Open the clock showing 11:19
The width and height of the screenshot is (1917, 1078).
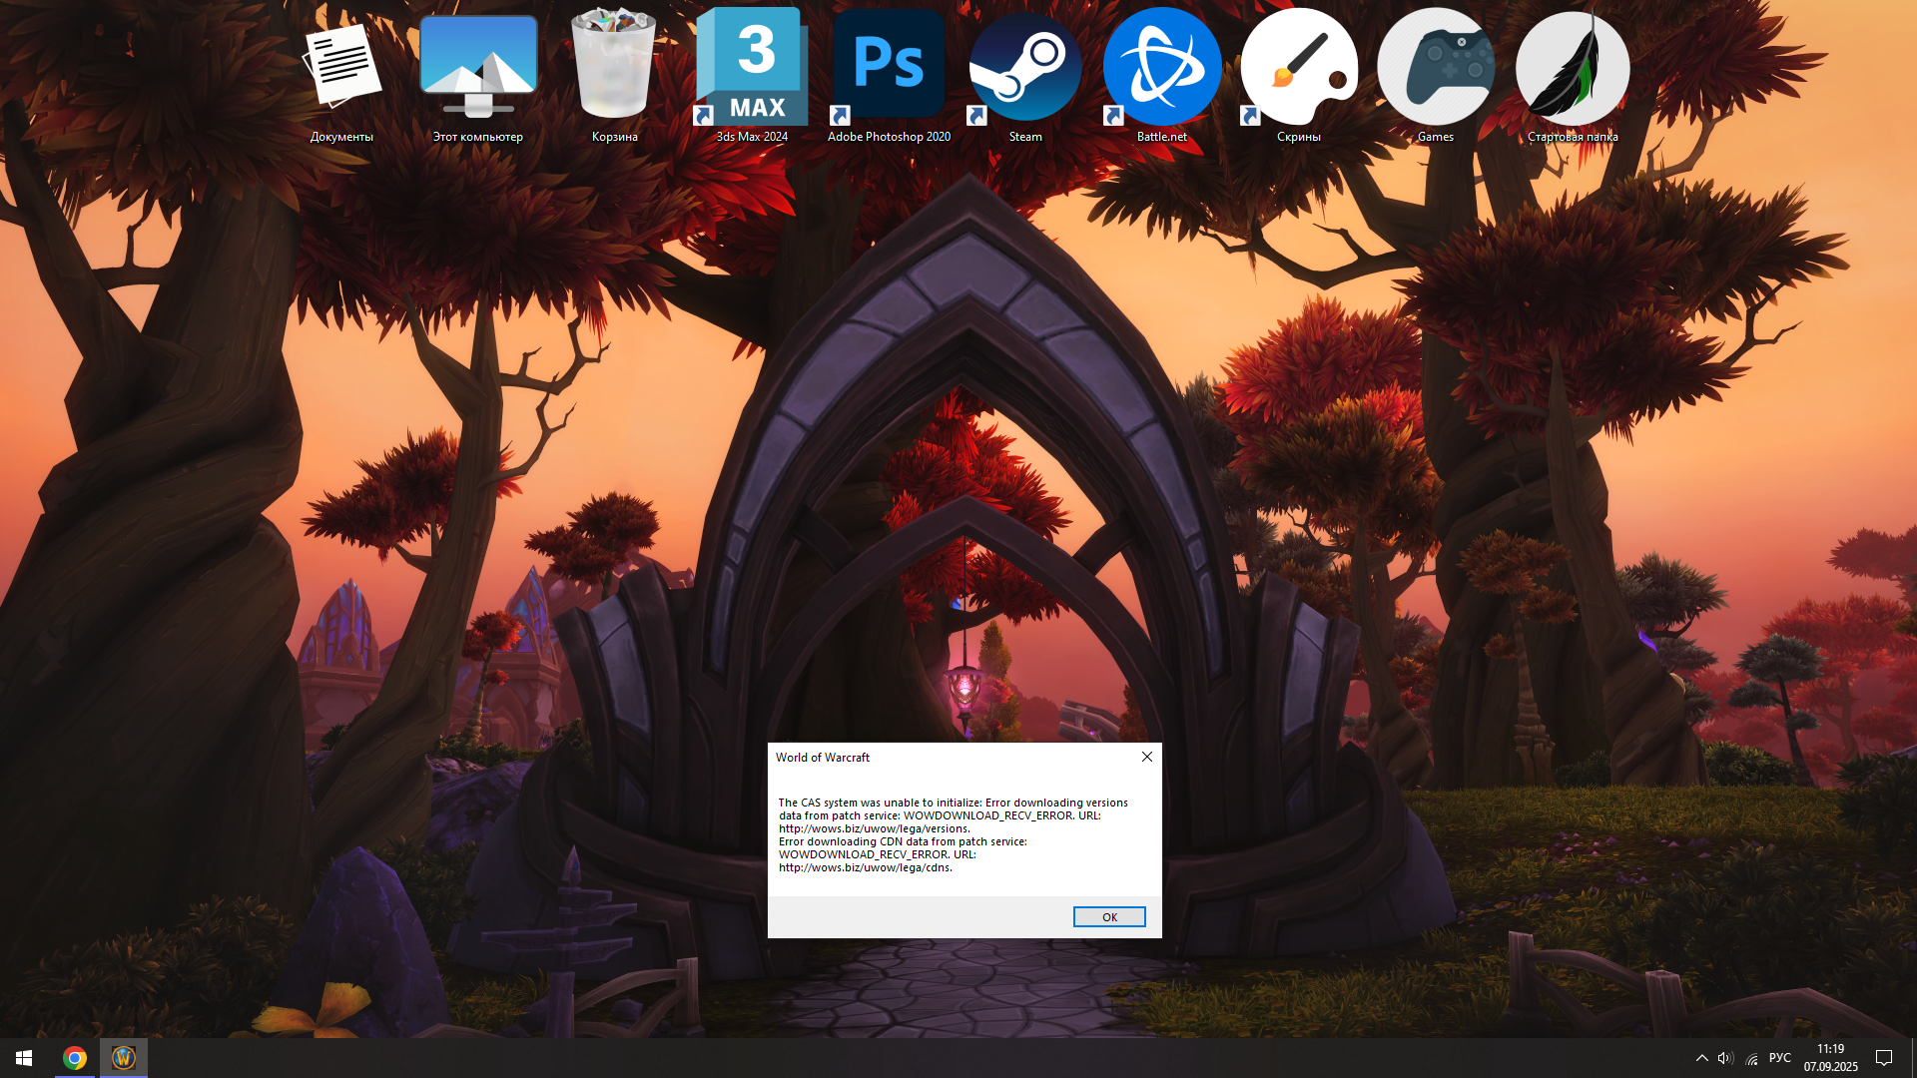(x=1830, y=1058)
